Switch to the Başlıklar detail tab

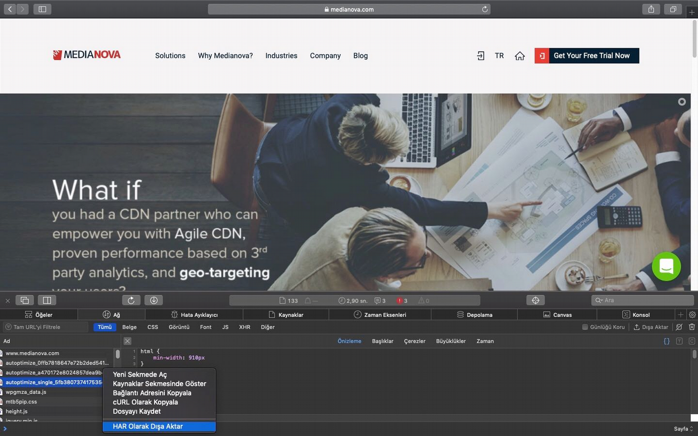(x=383, y=341)
